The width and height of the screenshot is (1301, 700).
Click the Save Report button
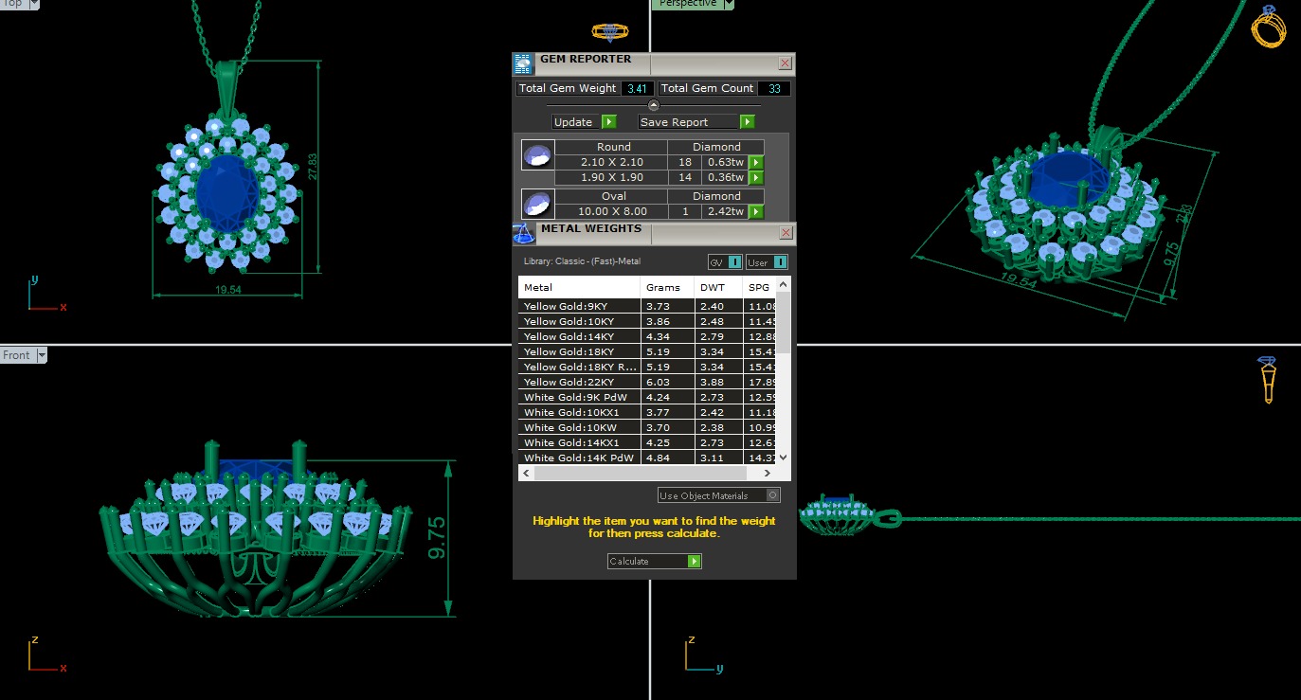coord(688,122)
